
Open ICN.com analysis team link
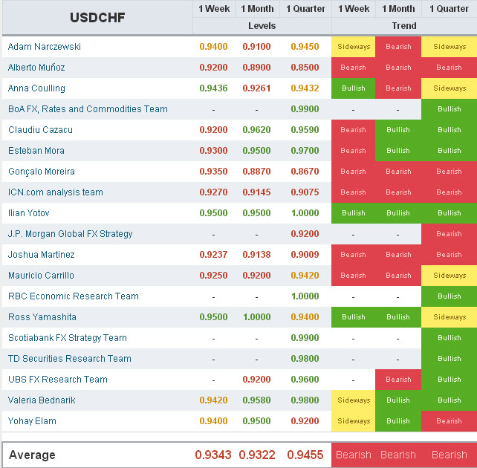click(x=56, y=192)
